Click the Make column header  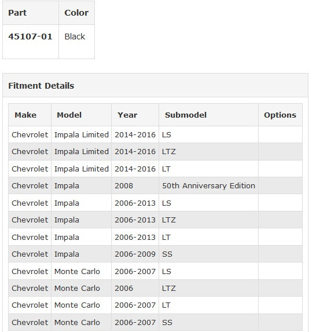pyautogui.click(x=25, y=115)
